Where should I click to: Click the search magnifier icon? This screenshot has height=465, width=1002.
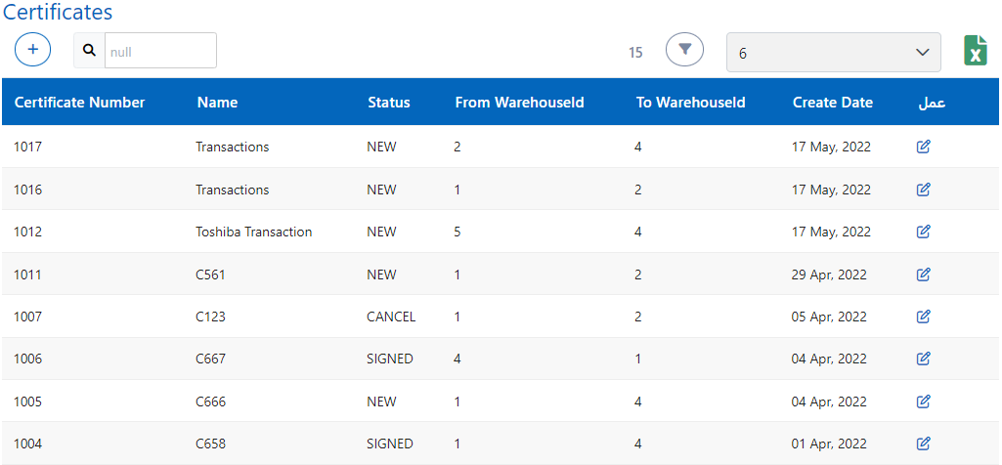90,51
